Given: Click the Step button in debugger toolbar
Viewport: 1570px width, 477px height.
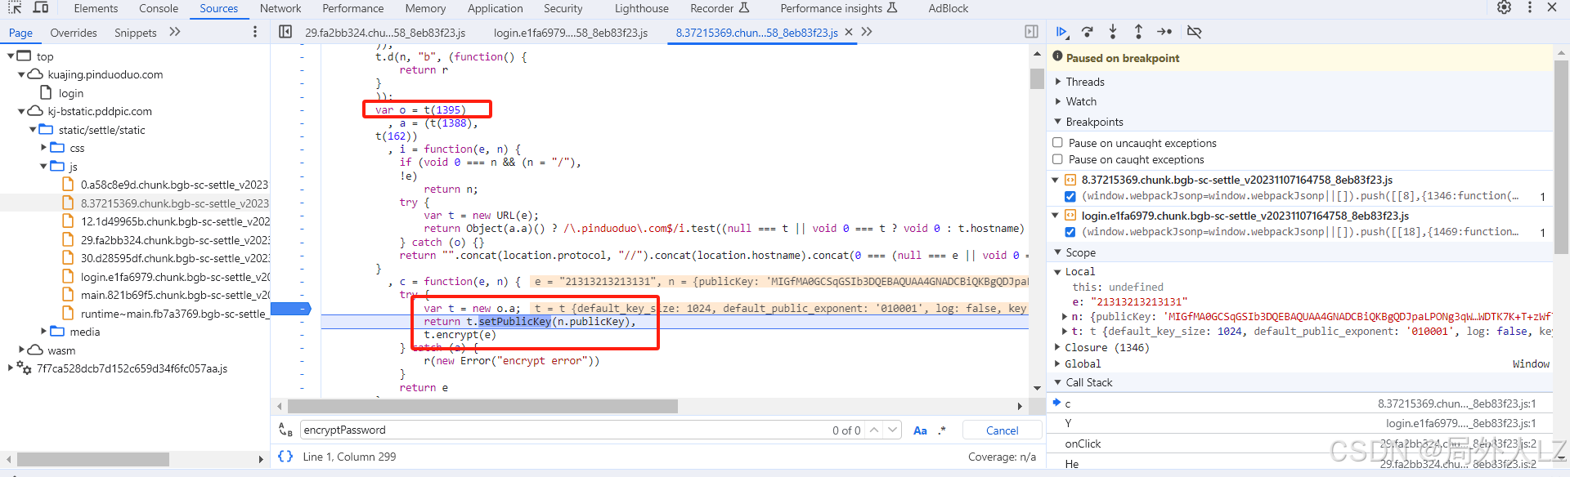Looking at the screenshot, I should [1164, 32].
